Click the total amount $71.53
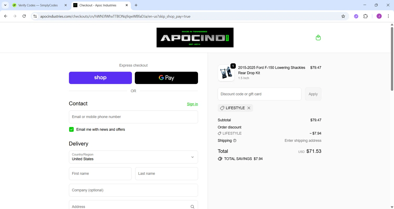This screenshot has width=394, height=209. click(314, 151)
